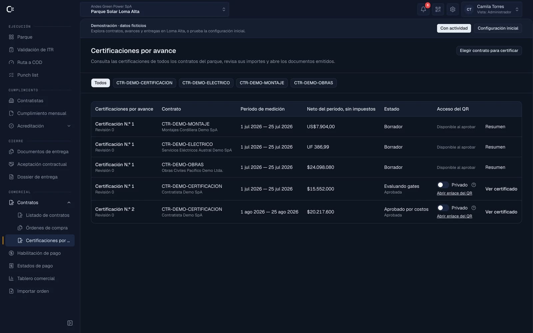Viewport: 533px width, 333px height.
Task: Click the app logo in top left
Action: pos(10,9)
